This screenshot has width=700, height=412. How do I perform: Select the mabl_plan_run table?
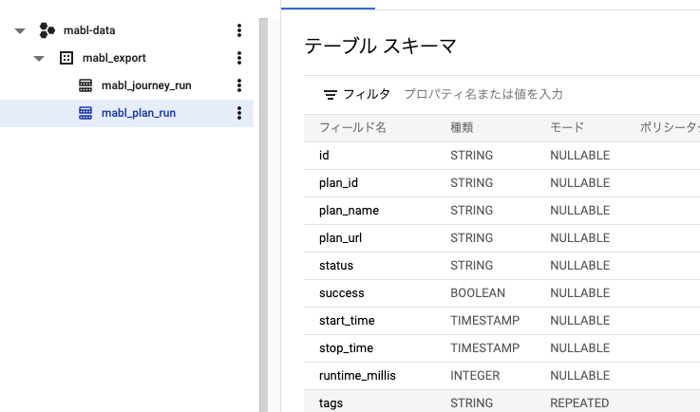click(x=139, y=114)
